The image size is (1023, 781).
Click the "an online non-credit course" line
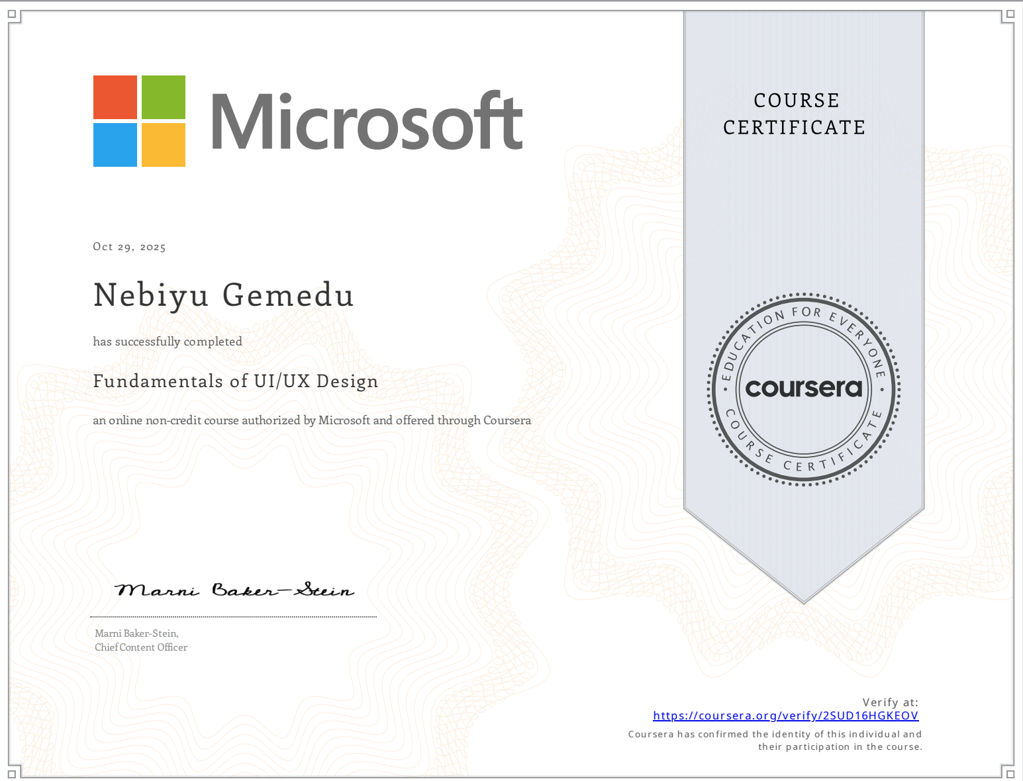(312, 420)
